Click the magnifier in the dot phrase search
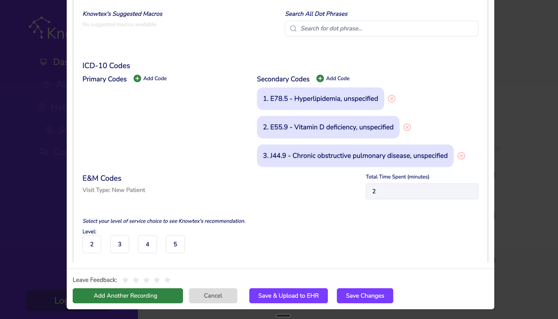558x319 pixels. tap(293, 28)
